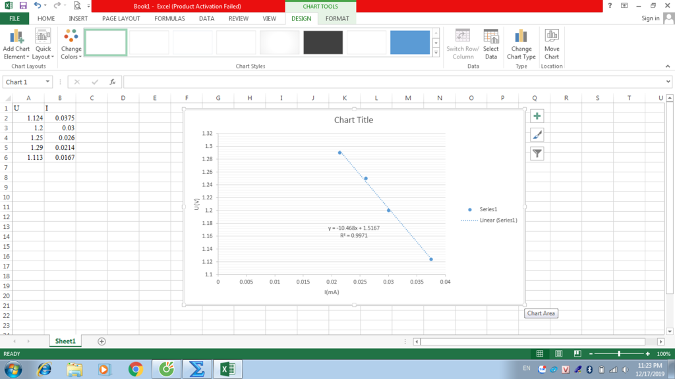Switch to the REVIEW tab

click(239, 18)
